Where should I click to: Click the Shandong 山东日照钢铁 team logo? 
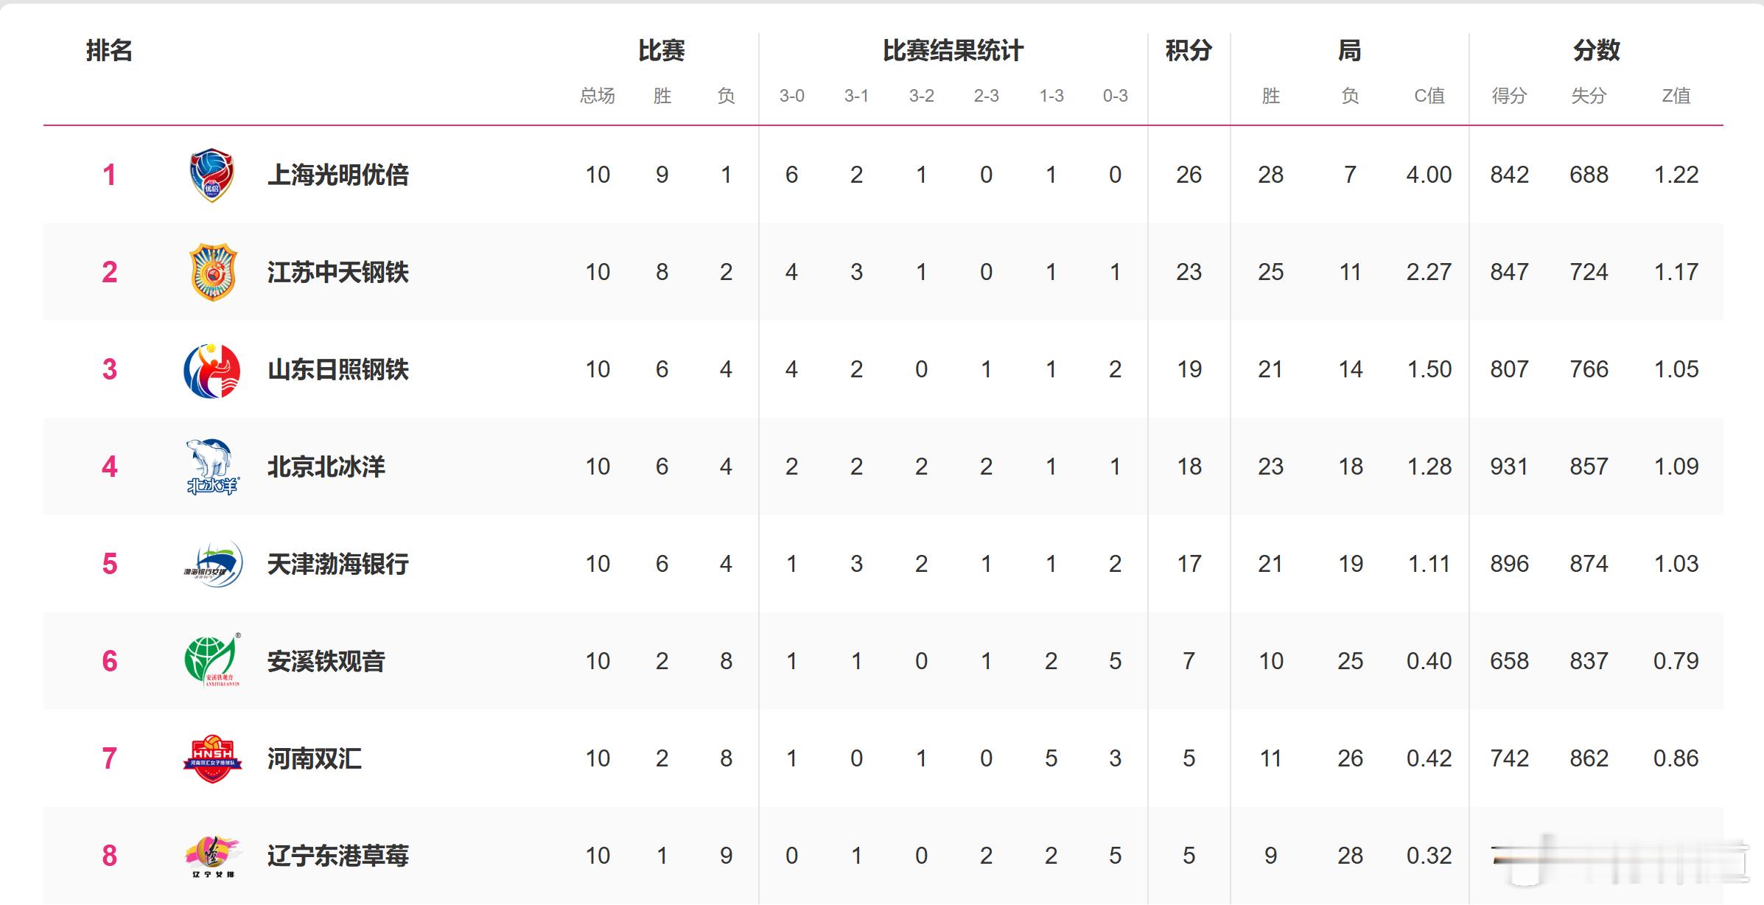(212, 370)
